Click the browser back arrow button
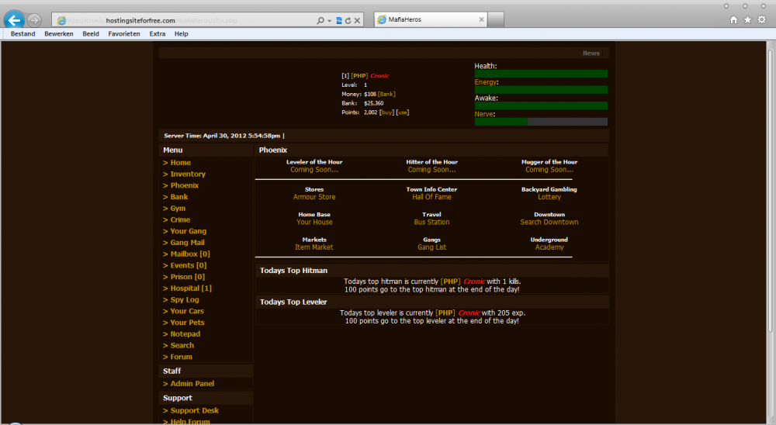The width and height of the screenshot is (776, 425). tap(13, 20)
